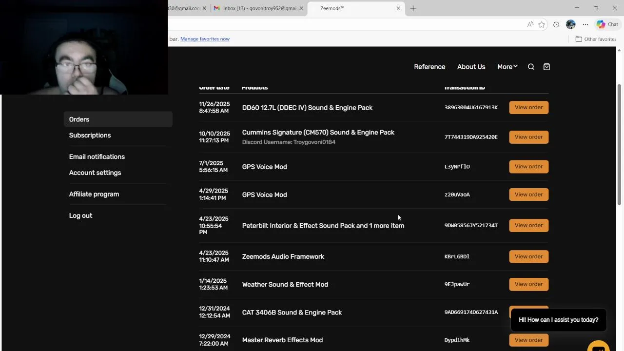This screenshot has height=351, width=624.
Task: Click order date 10/10/2025 11:27:13 PM
Action: point(214,137)
